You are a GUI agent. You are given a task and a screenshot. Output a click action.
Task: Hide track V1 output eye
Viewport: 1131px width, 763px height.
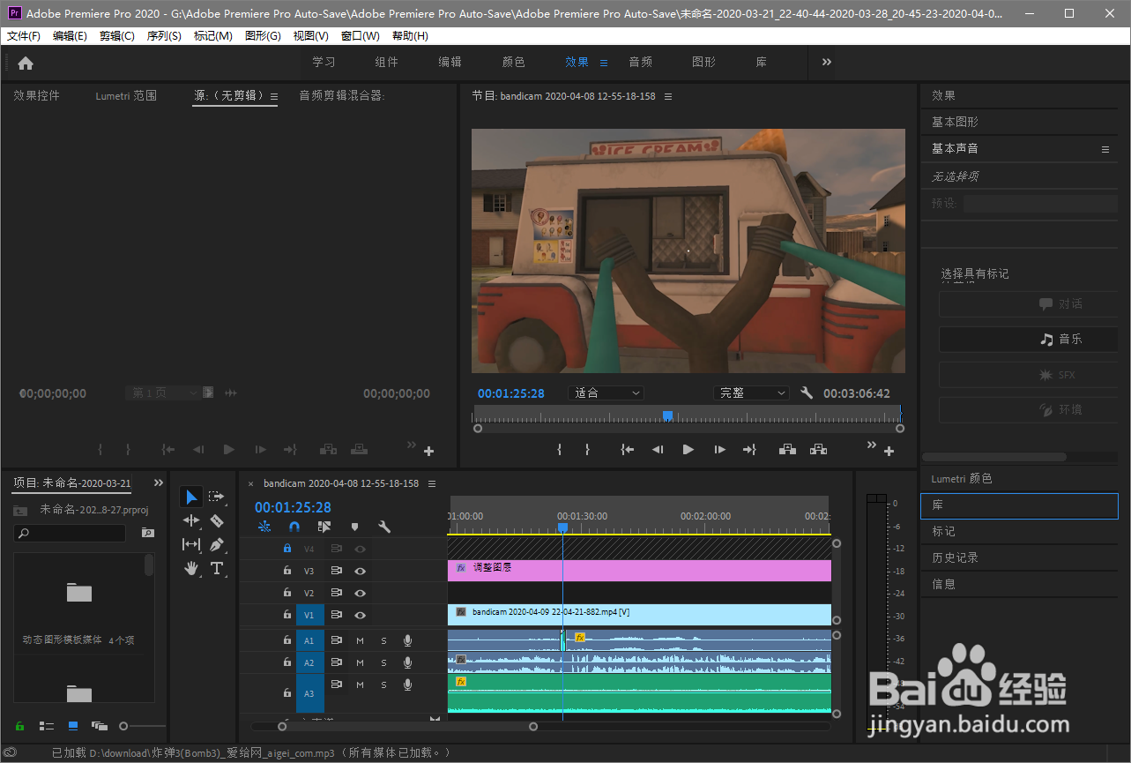(360, 615)
